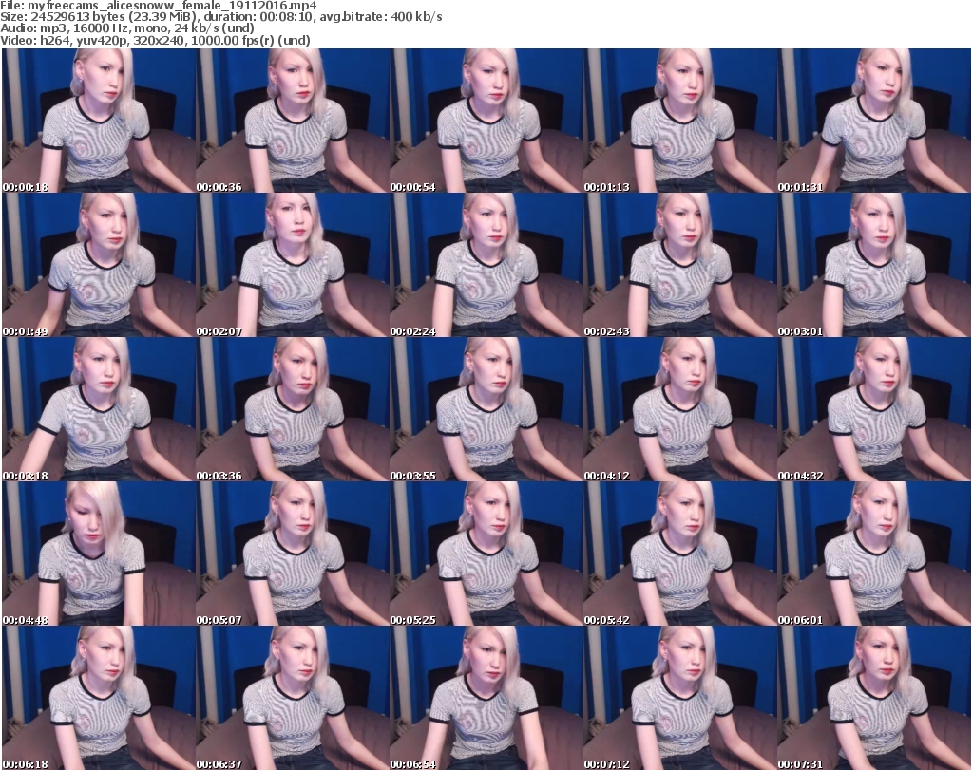Screen dimensions: 973x770
Task: Click the thumbnail stamped 00:00:18
Action: 99,121
